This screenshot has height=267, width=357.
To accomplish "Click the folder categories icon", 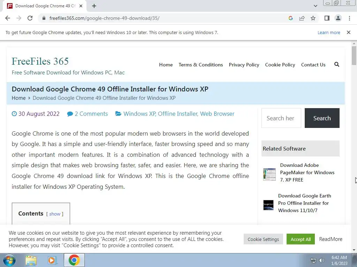I will point(118,114).
